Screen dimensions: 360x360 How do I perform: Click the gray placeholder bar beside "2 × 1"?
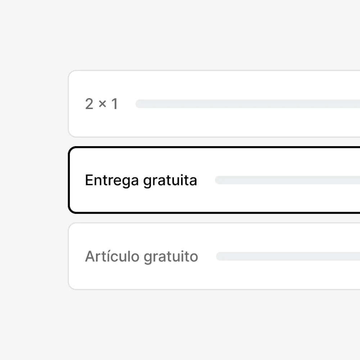pos(248,104)
